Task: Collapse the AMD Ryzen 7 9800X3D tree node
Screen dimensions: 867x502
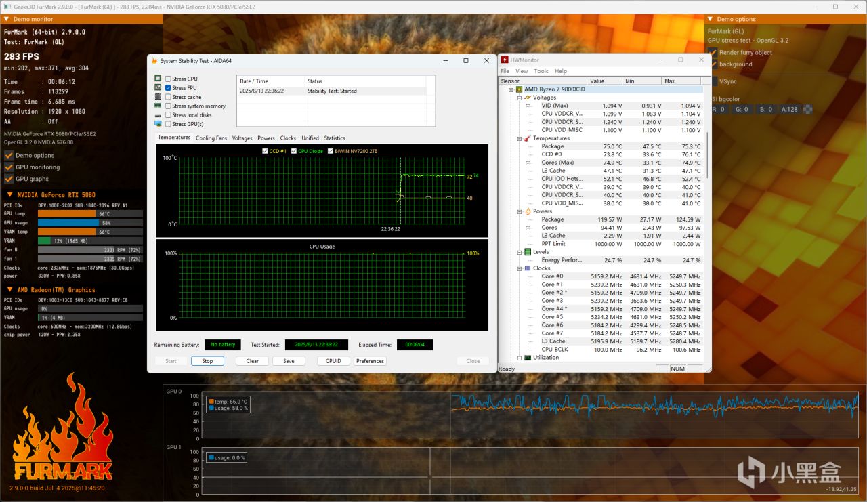Action: 511,89
